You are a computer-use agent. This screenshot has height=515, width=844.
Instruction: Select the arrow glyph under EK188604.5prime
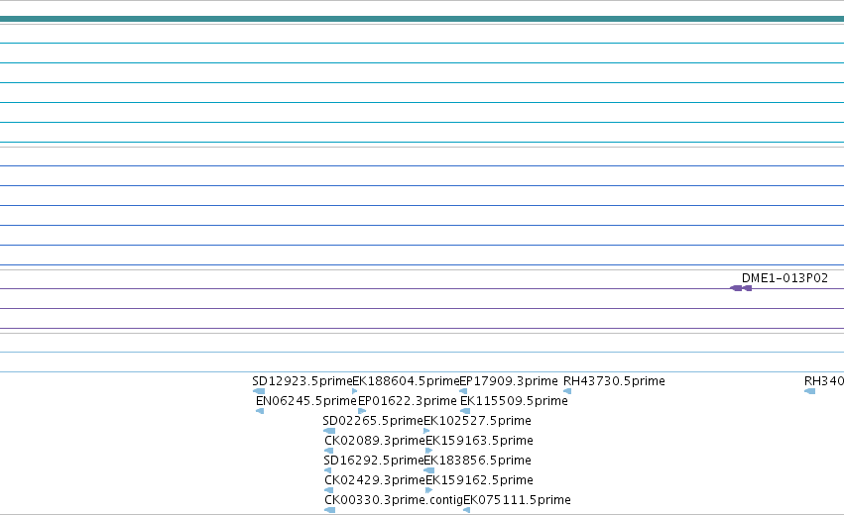(x=355, y=391)
